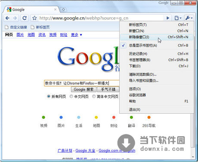The height and width of the screenshot is (162, 198).
Task: Open the 图片 link in top nav
Action: 20,35
